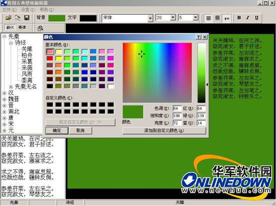
Task: Pick the pure red basic color swatch
Action: point(50,58)
